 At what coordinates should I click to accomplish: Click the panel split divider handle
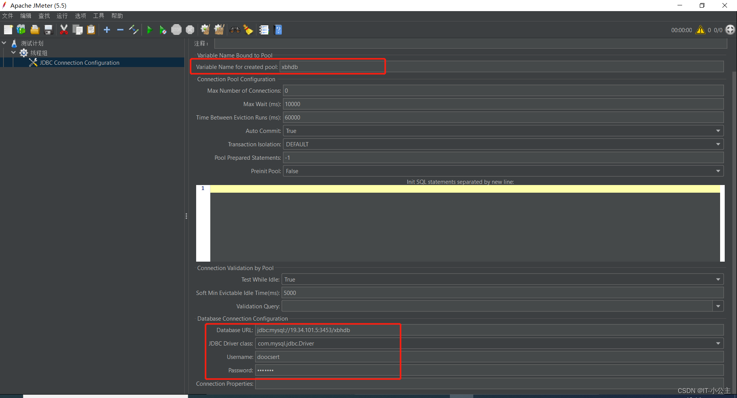[x=186, y=216]
